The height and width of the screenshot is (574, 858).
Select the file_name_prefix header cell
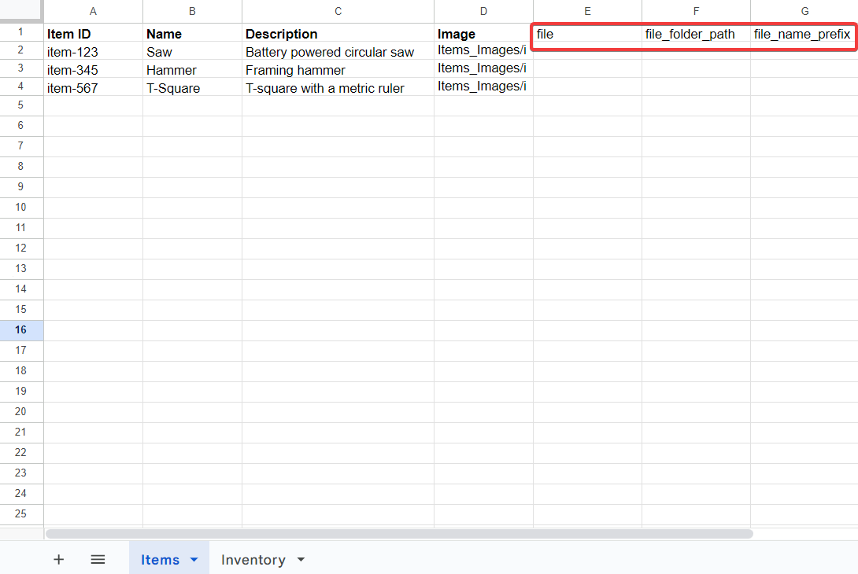pos(803,34)
